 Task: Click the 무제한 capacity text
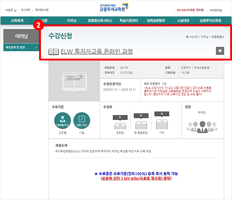pos(202,112)
